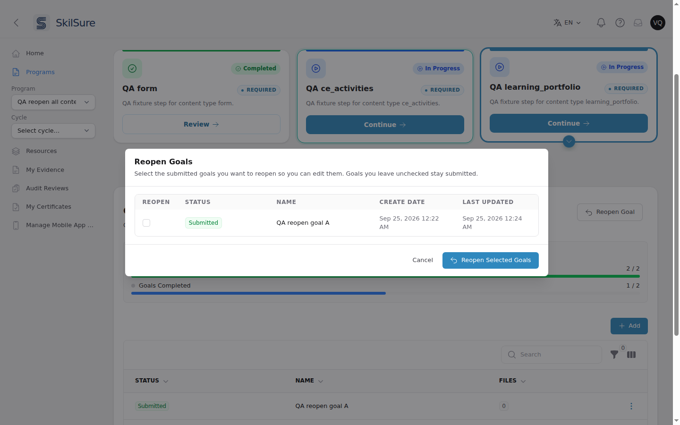Click the goals Search field
The image size is (680, 425).
point(552,355)
